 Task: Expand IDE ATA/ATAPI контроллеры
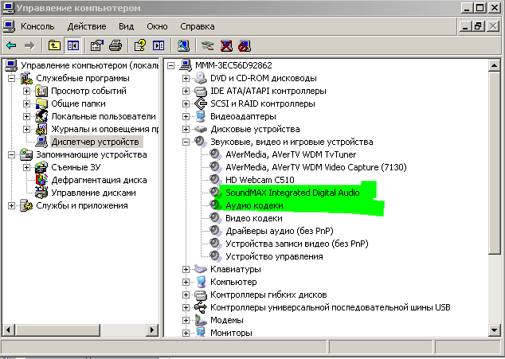tap(186, 91)
